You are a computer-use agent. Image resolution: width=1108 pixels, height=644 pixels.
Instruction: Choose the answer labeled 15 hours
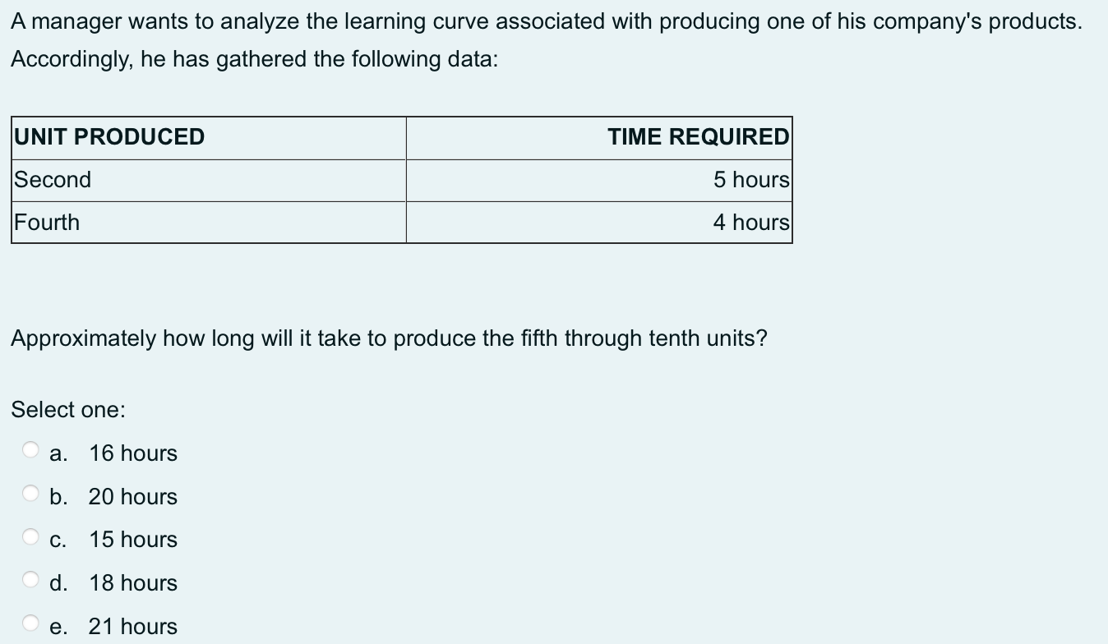click(133, 540)
